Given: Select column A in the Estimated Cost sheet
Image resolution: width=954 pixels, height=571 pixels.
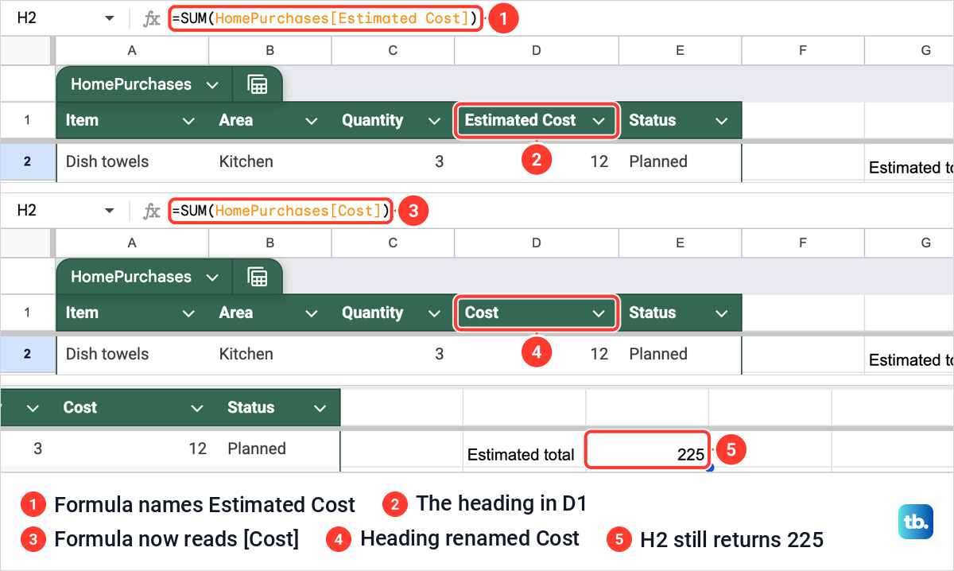Looking at the screenshot, I should (x=132, y=50).
